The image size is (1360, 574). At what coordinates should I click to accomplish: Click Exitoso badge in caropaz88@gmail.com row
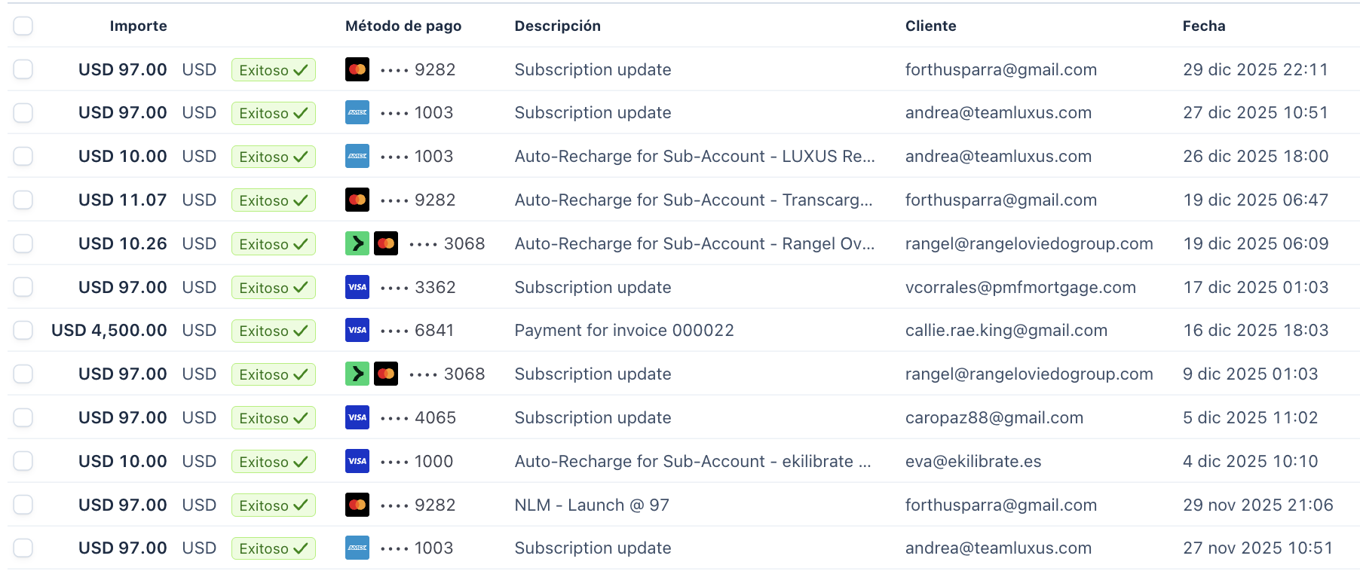click(x=274, y=418)
